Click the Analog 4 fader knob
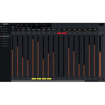The image size is (105, 105). click(x=40, y=50)
